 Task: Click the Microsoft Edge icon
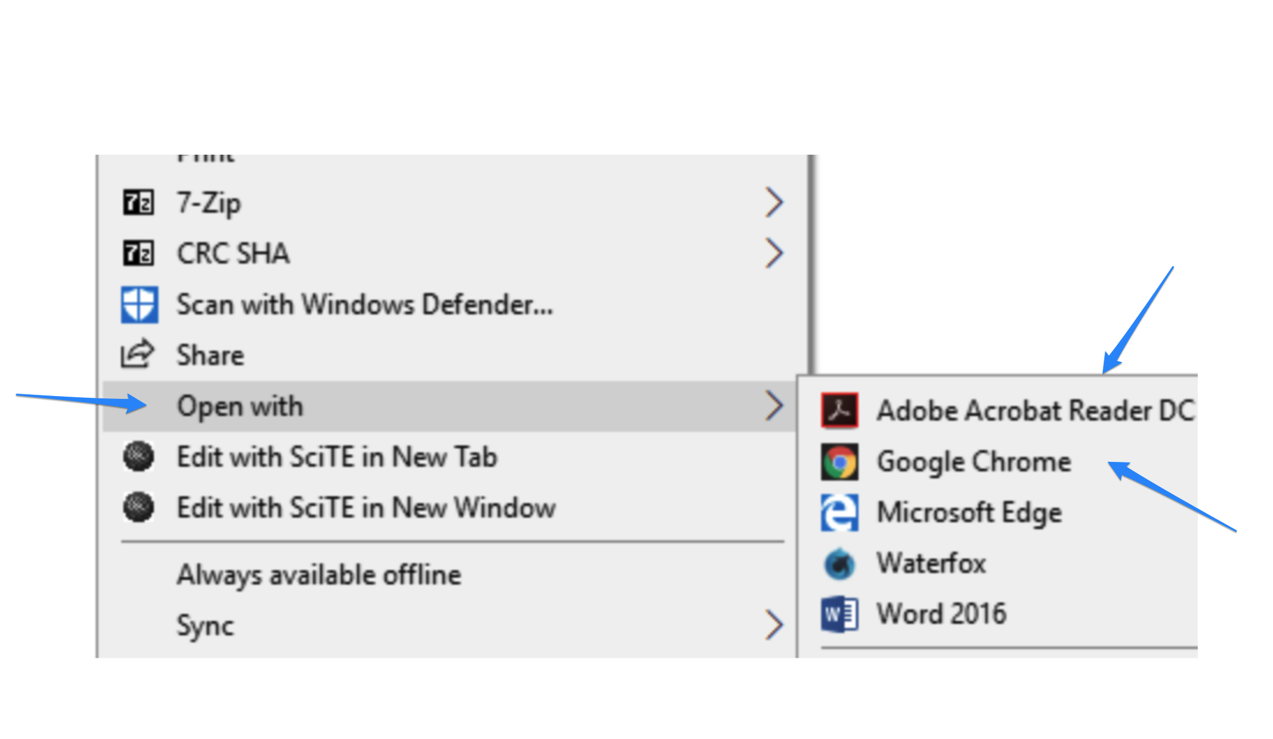tap(840, 513)
